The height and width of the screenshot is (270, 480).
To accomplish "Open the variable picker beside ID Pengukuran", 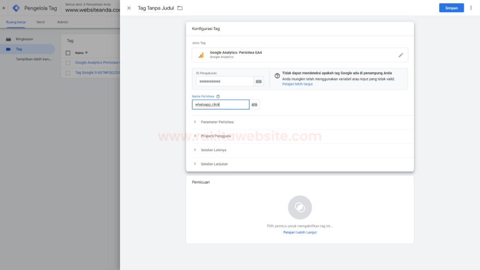I will (x=259, y=82).
